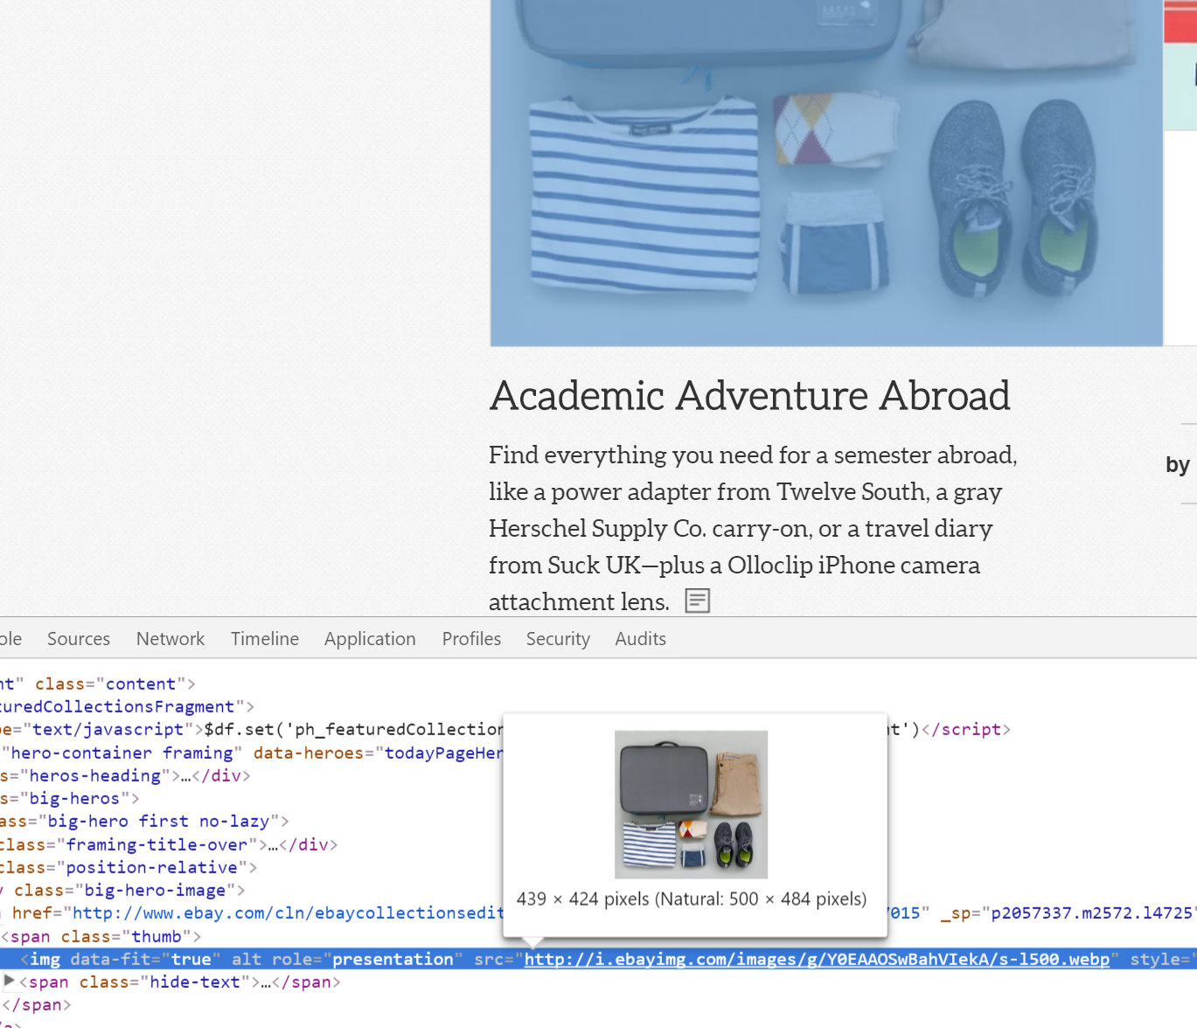This screenshot has width=1197, height=1028.
Task: Open the Academic Adventure Abroad heading link
Action: click(749, 395)
